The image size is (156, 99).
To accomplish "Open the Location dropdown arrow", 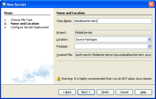I will pos(149,39).
